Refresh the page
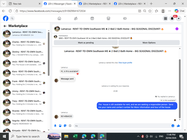Image resolution: width=187 pixels, height=140 pixels. click(10, 11)
